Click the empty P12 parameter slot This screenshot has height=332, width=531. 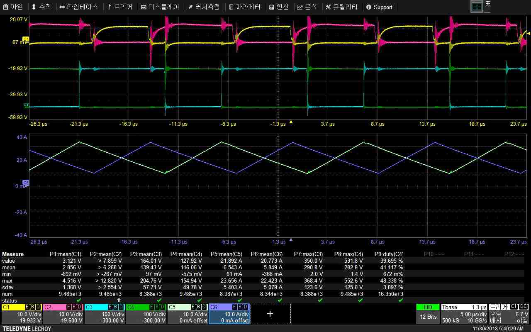coord(514,254)
